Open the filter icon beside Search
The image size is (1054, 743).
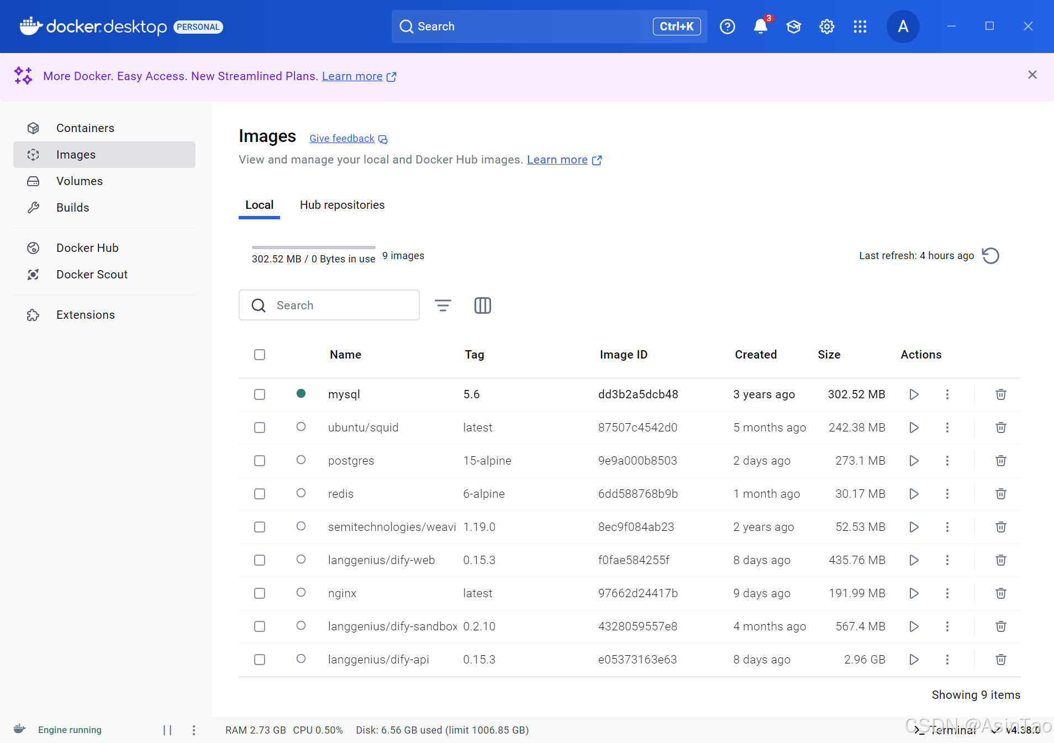point(443,305)
